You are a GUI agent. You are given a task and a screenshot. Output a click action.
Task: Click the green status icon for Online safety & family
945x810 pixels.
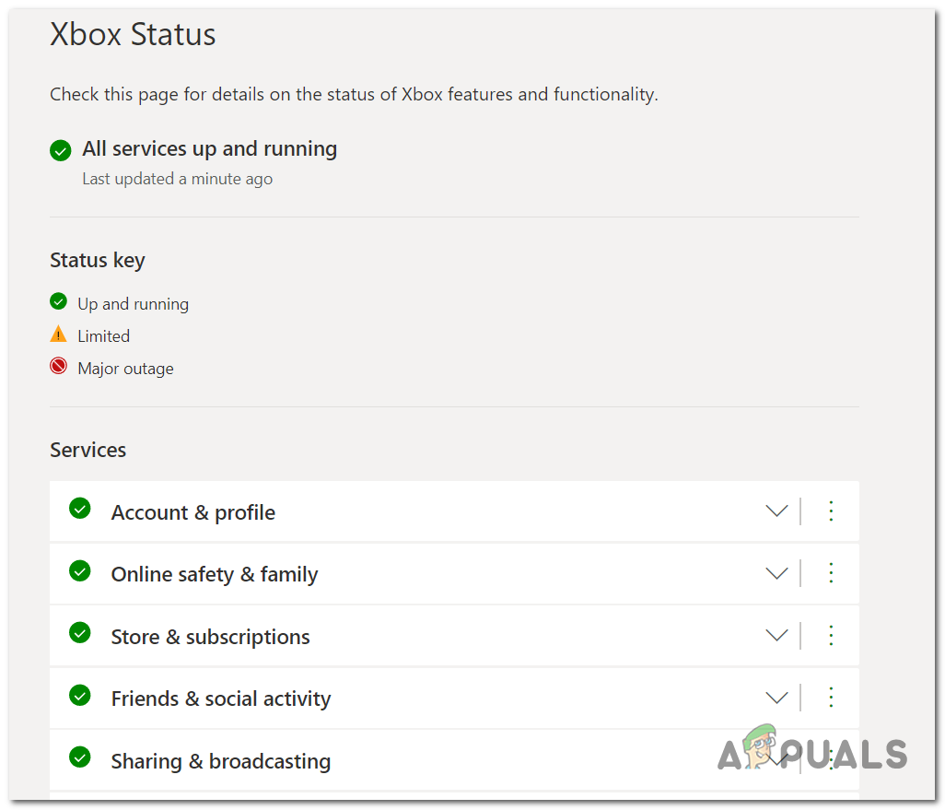80,571
